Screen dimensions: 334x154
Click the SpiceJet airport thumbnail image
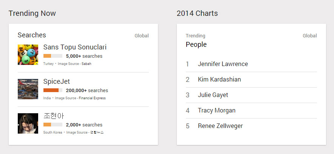[x=28, y=89]
